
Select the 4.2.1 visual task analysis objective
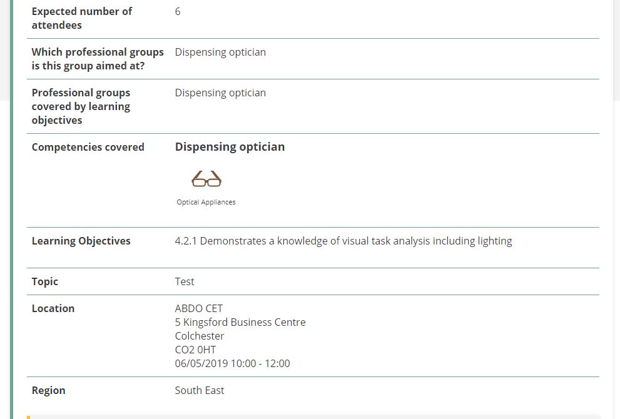pos(343,241)
